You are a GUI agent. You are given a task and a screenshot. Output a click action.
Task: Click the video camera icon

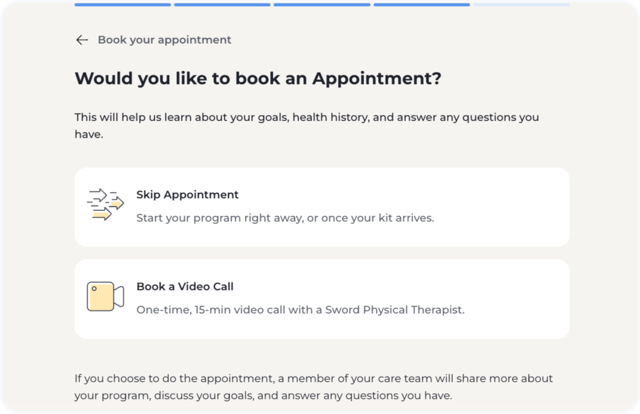click(105, 296)
